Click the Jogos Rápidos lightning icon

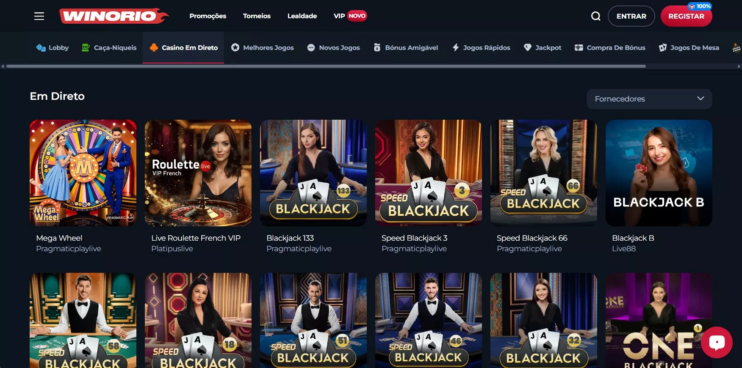(456, 47)
